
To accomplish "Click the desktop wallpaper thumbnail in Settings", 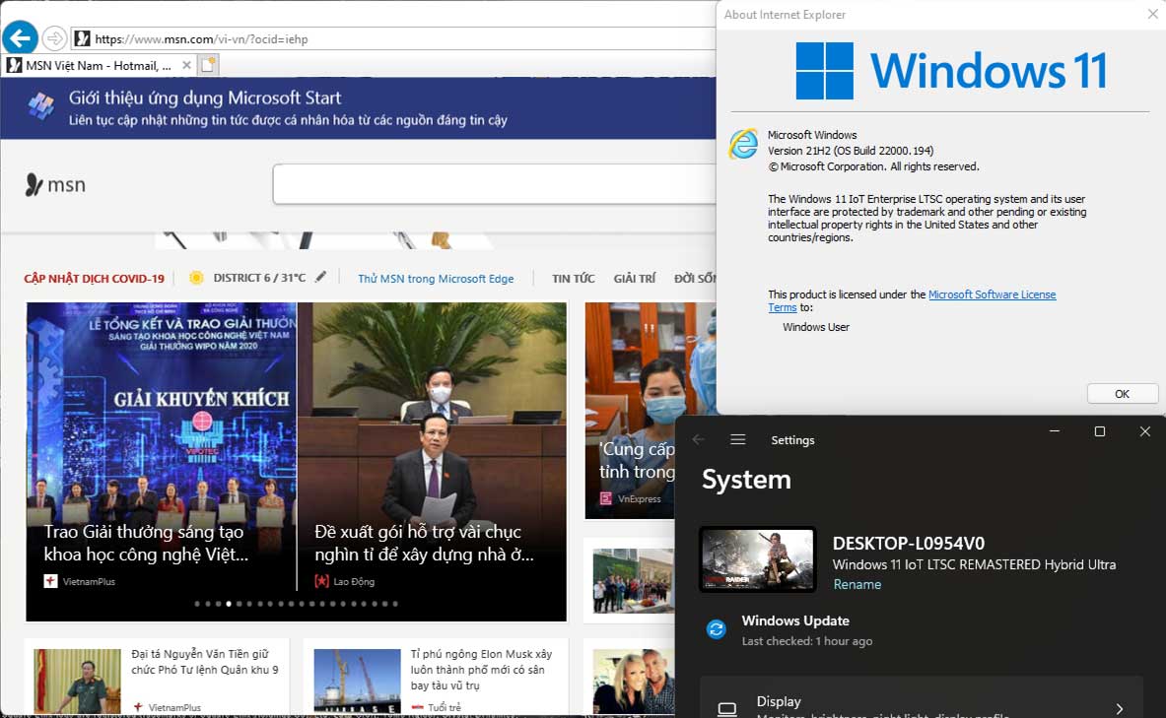I will point(758,559).
